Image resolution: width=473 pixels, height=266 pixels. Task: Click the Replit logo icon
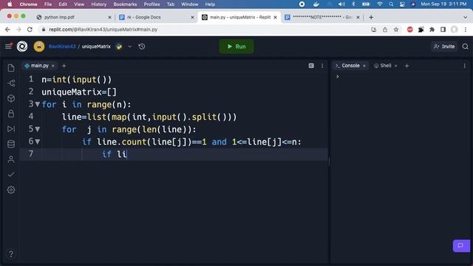pos(22,47)
